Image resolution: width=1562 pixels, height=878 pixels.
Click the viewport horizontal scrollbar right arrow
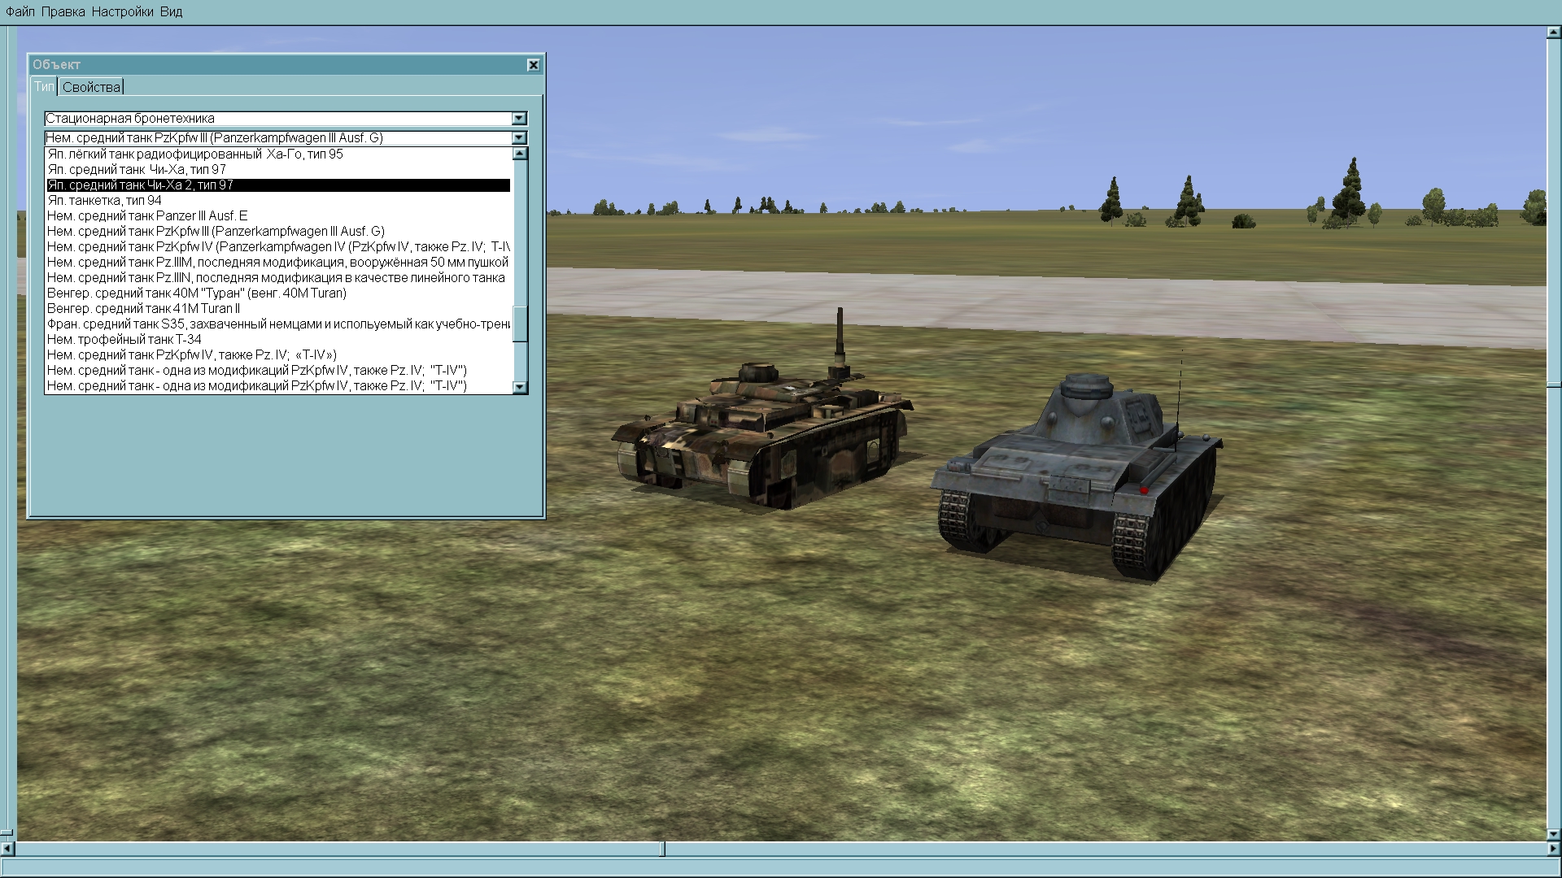[x=1553, y=849]
